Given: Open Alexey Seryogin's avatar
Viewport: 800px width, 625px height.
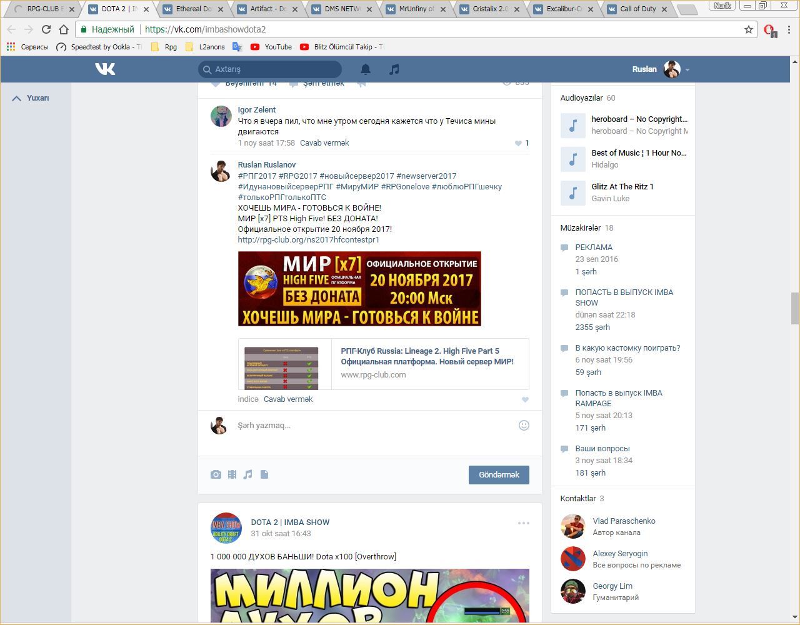Looking at the screenshot, I should (572, 559).
